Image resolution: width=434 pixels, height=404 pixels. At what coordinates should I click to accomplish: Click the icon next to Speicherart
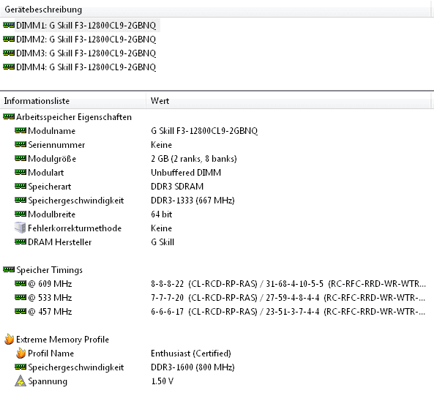pyautogui.click(x=20, y=186)
